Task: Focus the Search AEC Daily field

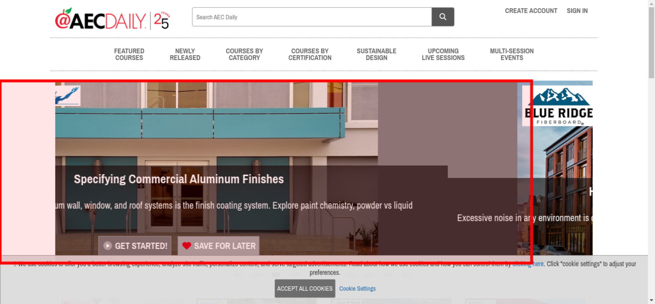Action: click(311, 17)
